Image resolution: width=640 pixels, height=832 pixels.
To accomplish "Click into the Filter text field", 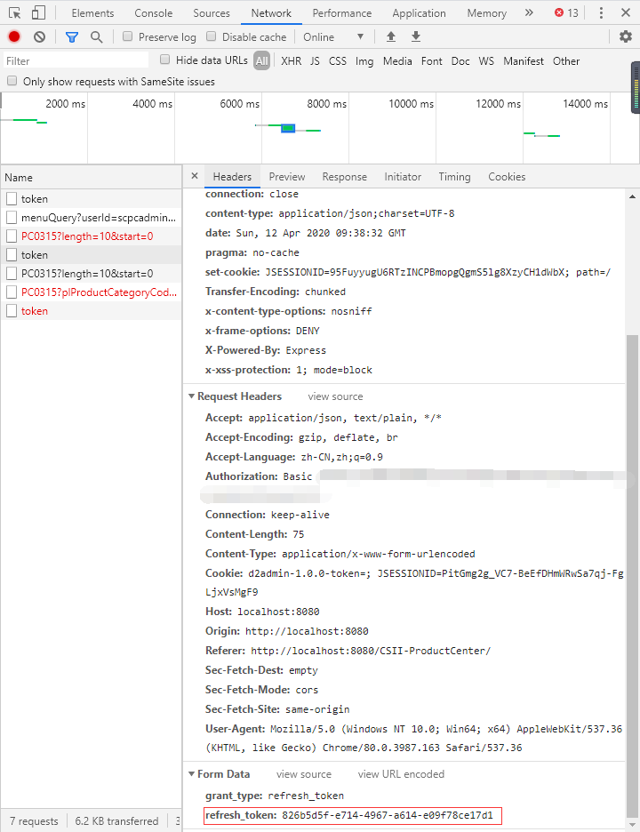I will click(x=76, y=60).
